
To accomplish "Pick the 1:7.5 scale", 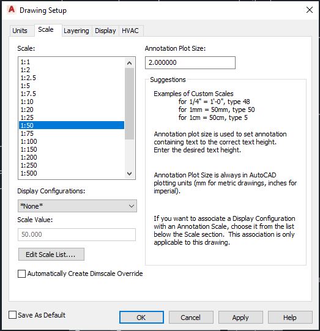I will tap(72, 94).
